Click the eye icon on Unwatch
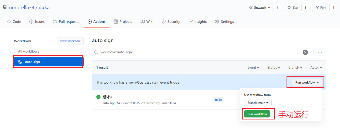The width and height of the screenshot is (340, 131). [x=251, y=8]
